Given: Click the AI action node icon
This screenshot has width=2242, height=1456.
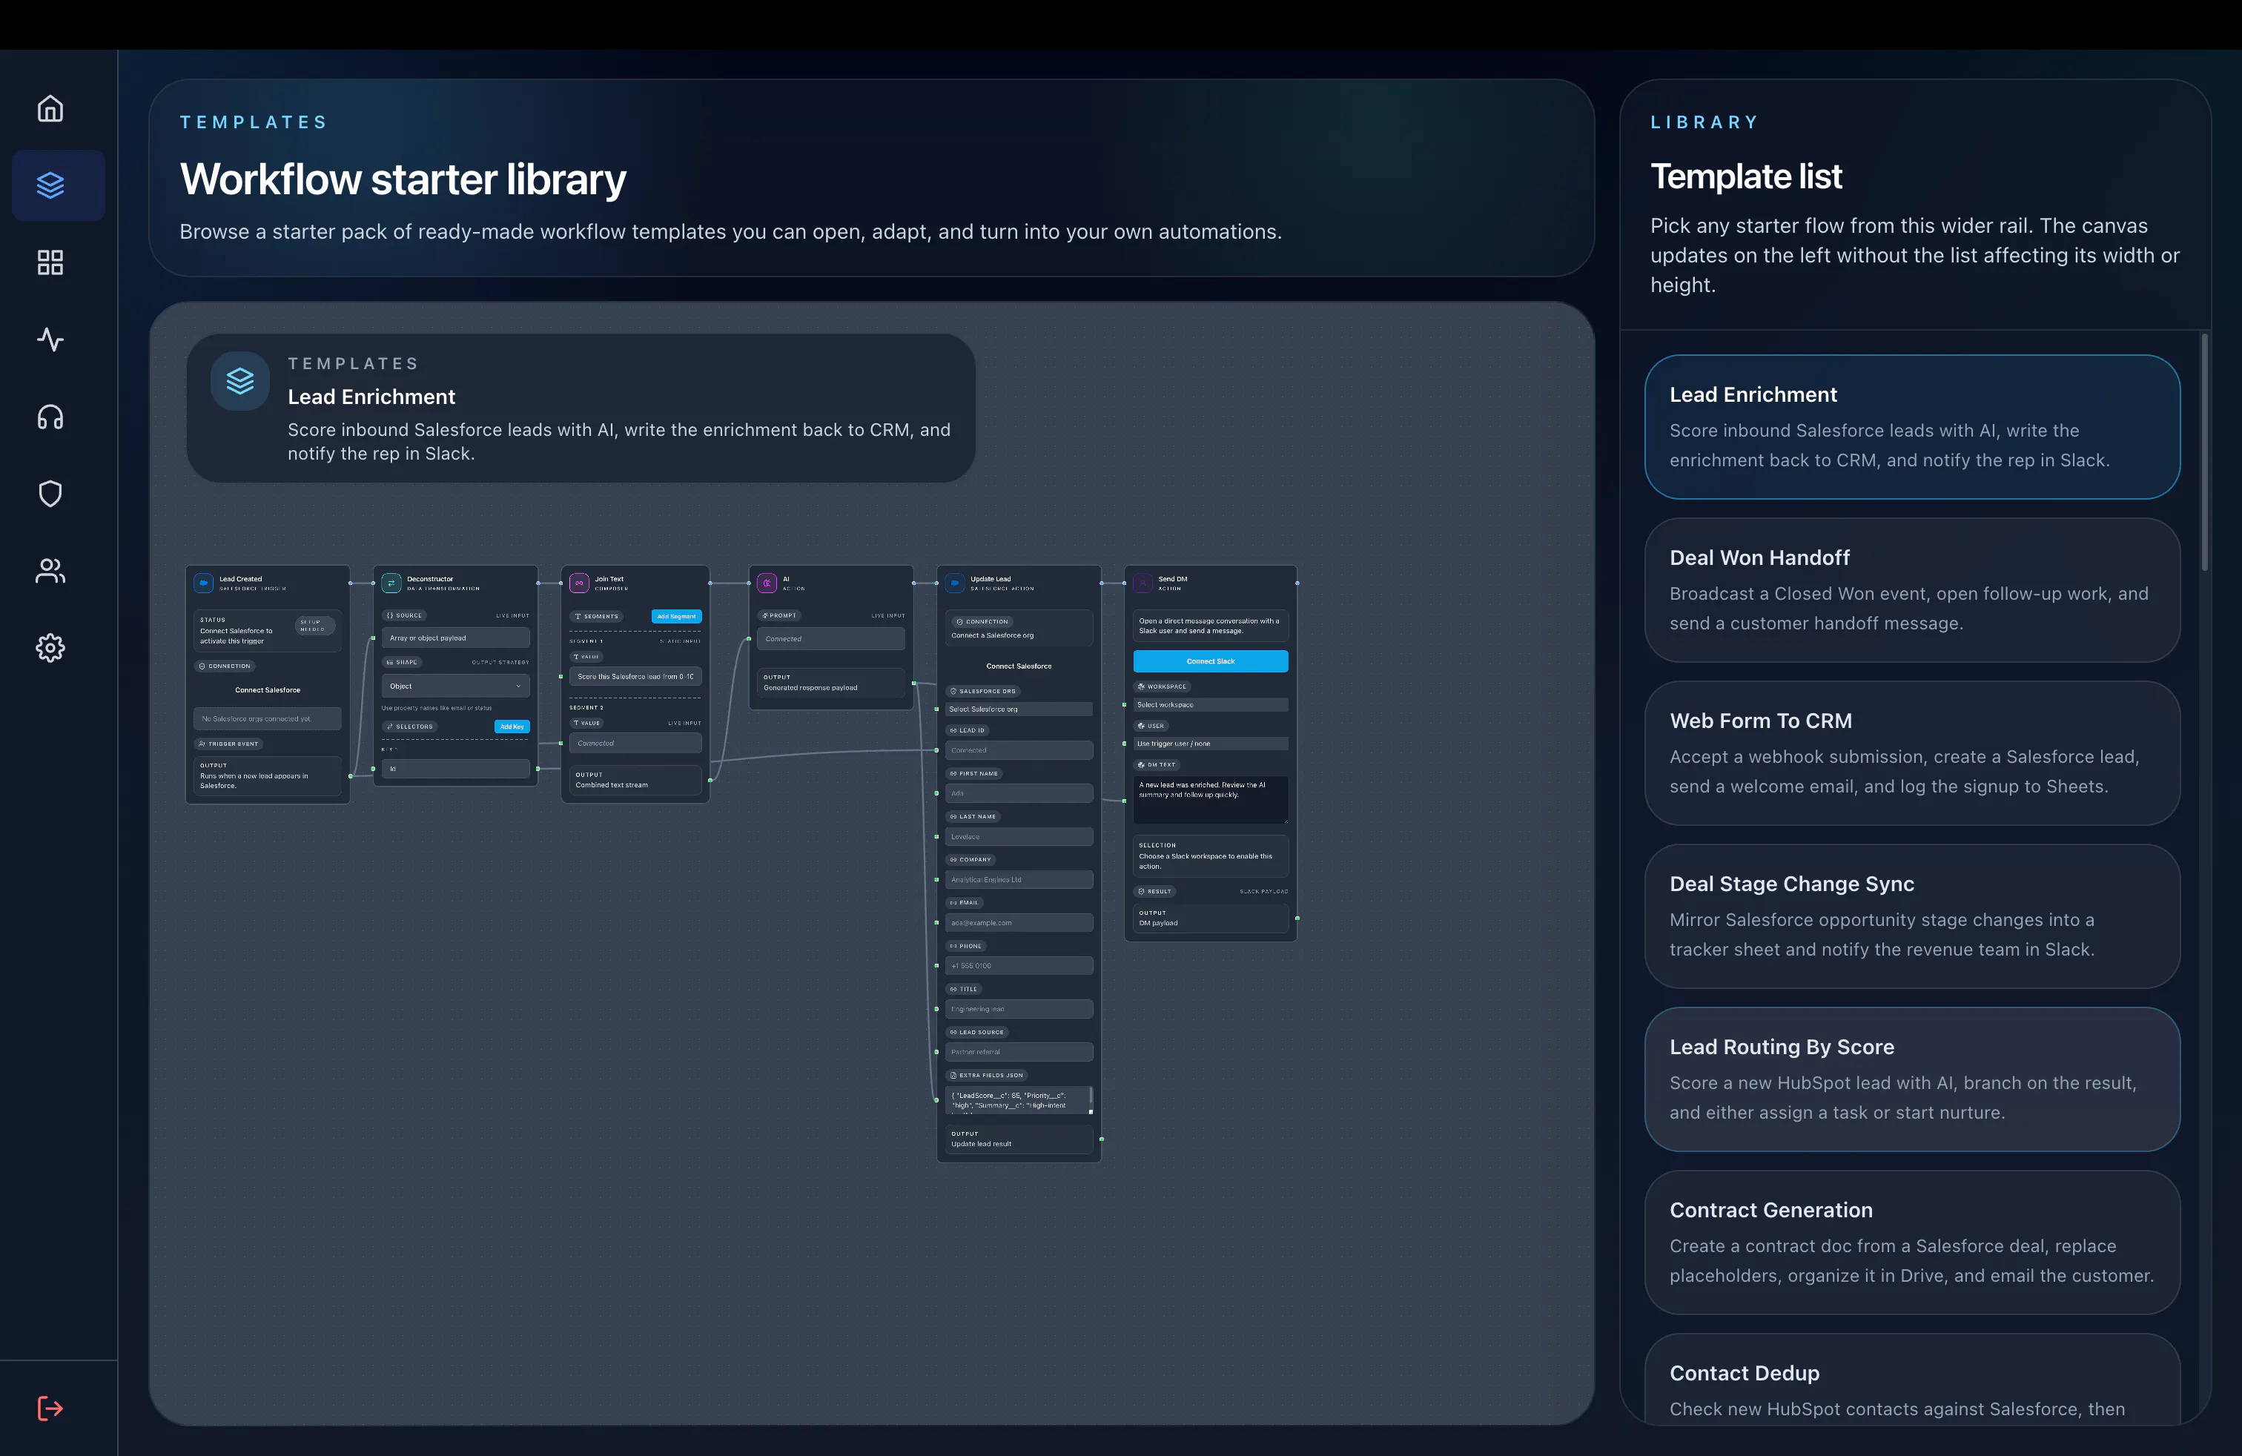Looking at the screenshot, I should click(x=767, y=583).
